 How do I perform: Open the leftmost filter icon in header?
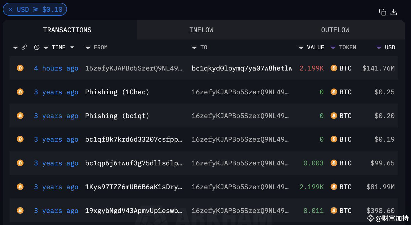point(15,47)
